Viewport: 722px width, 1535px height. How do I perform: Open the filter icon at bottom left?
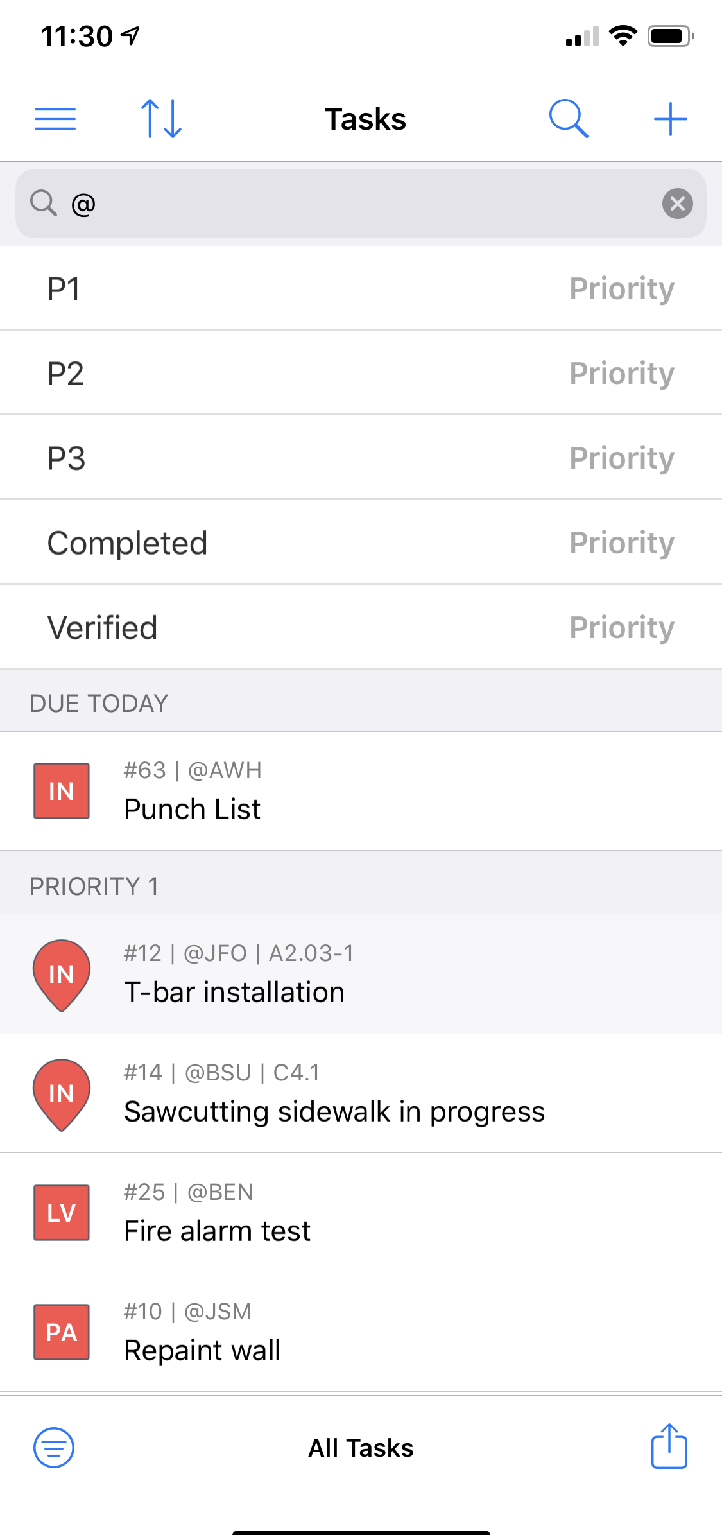click(54, 1448)
